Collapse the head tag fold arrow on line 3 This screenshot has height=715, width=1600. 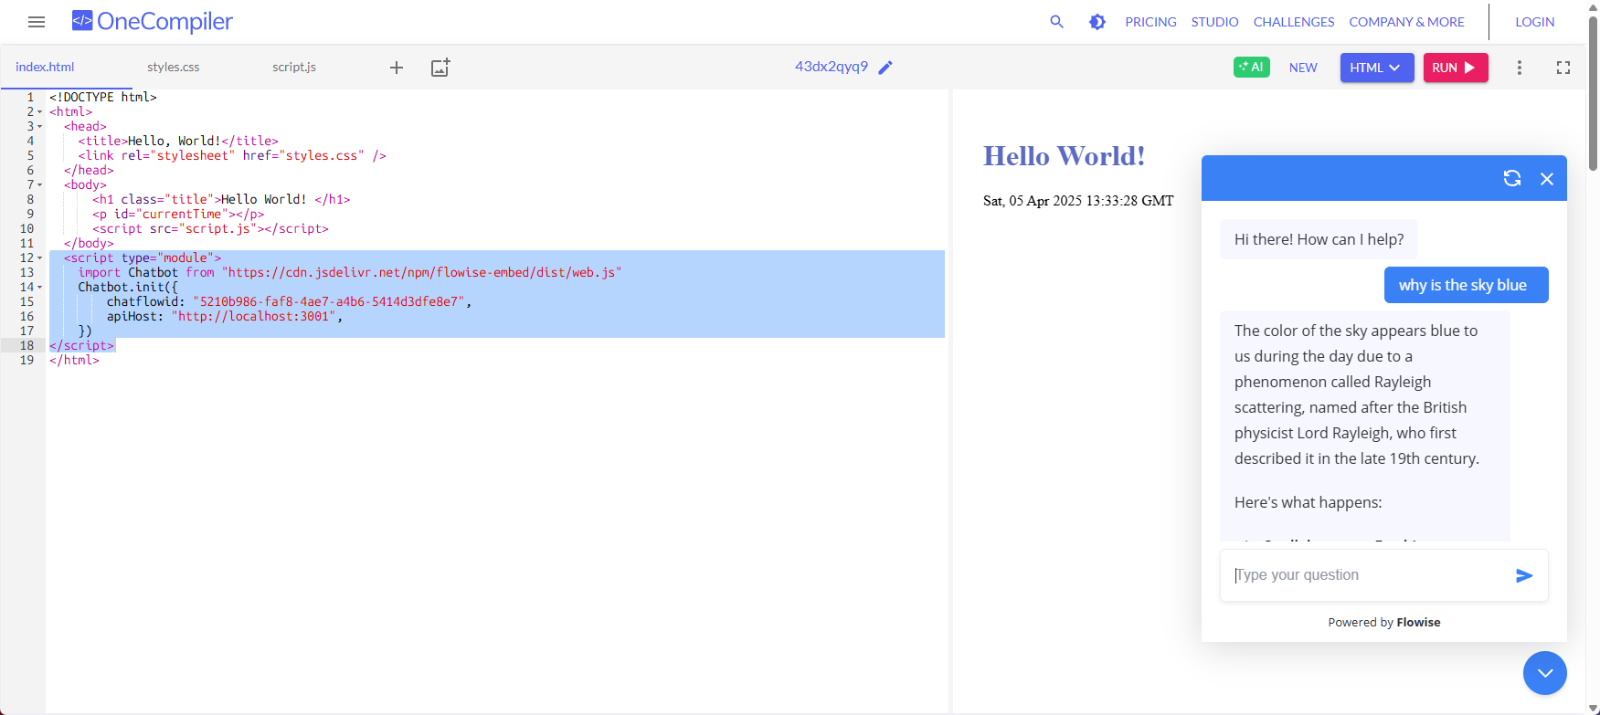pyautogui.click(x=39, y=127)
